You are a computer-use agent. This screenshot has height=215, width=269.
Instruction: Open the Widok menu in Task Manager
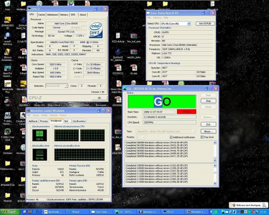pos(44,115)
